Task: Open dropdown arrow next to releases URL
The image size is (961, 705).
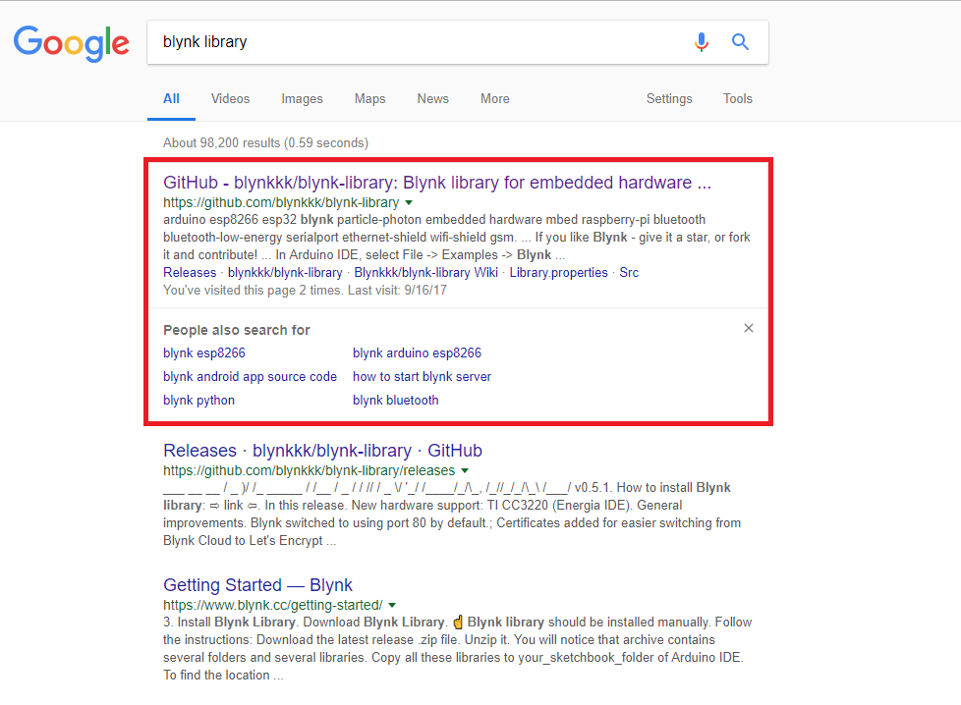Action: [465, 471]
